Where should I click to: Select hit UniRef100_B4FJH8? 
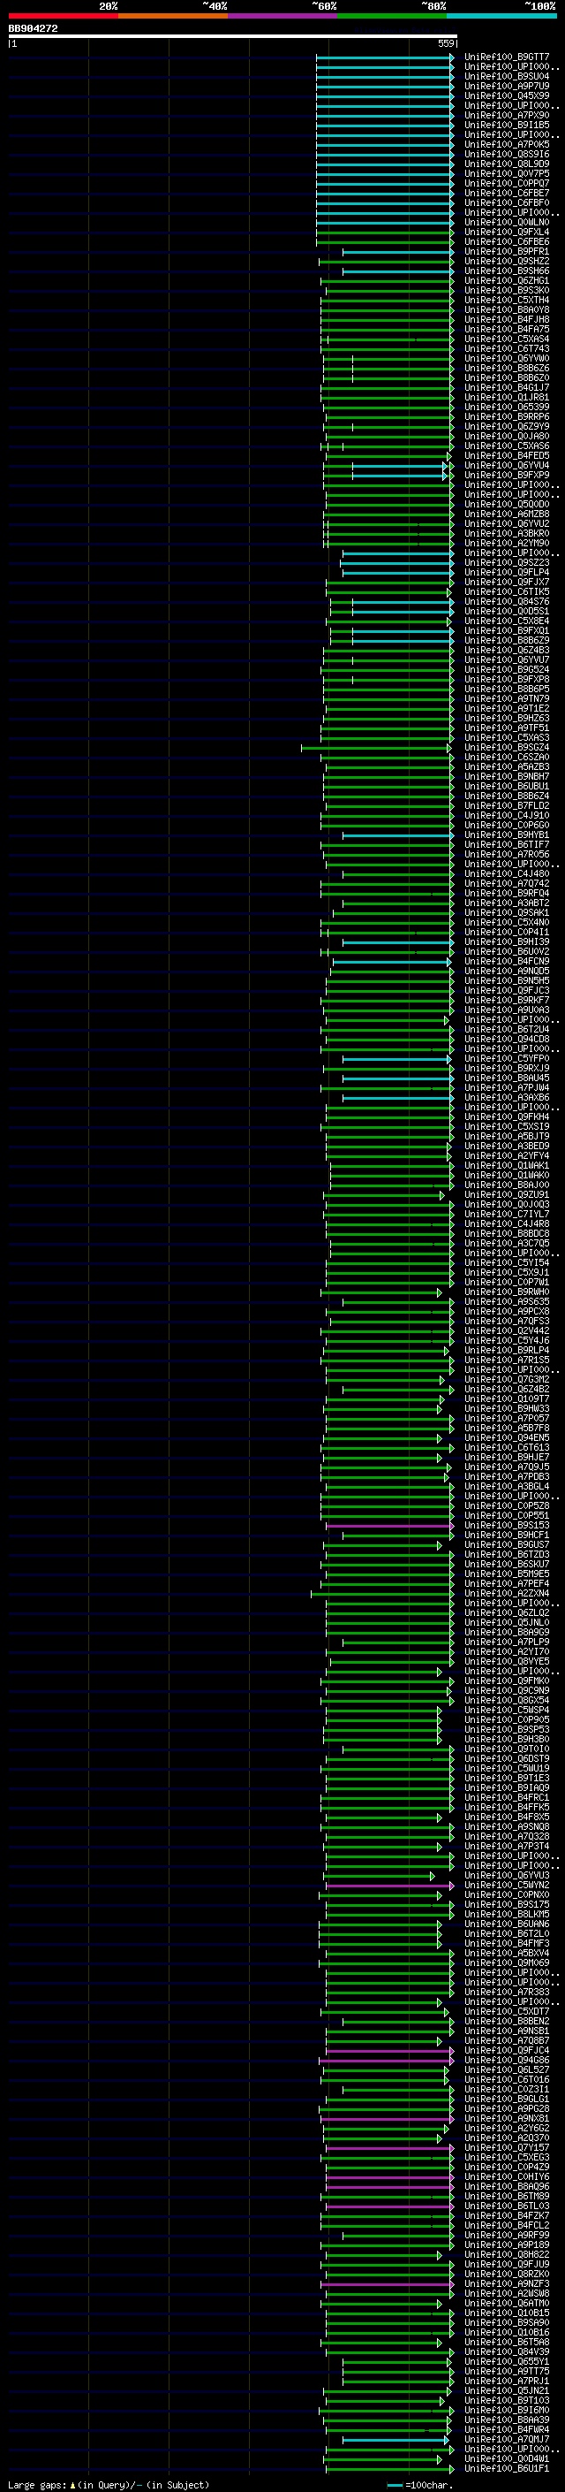coord(506,319)
